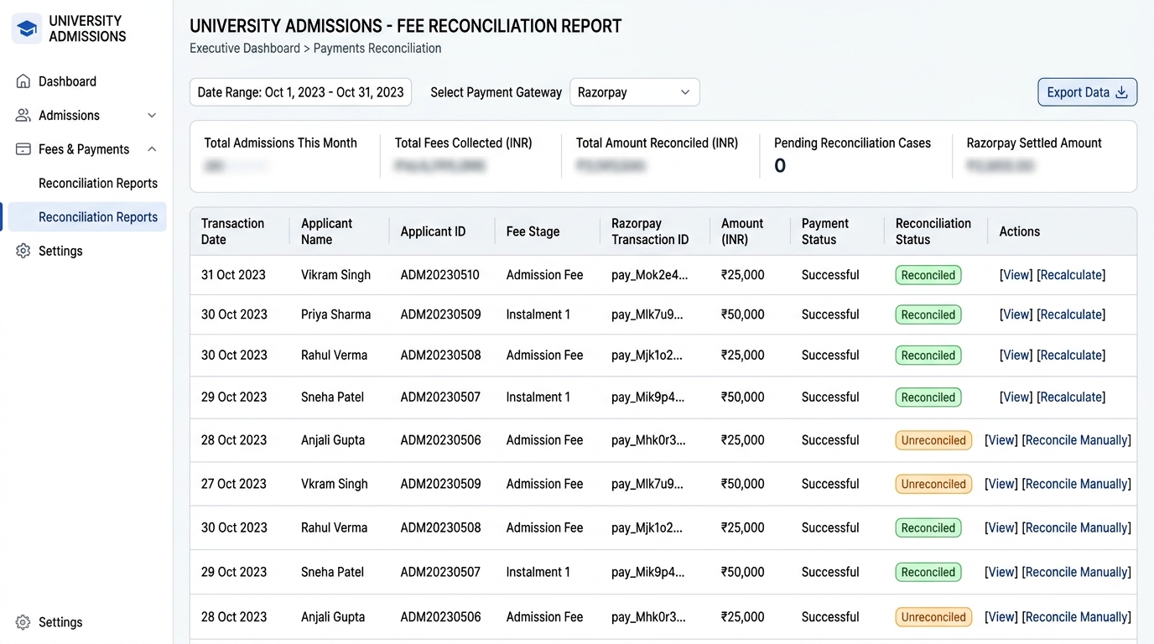Viewport: 1154px width, 644px height.
Task: Click Payments Reconciliation in the breadcrumb
Action: (x=377, y=49)
